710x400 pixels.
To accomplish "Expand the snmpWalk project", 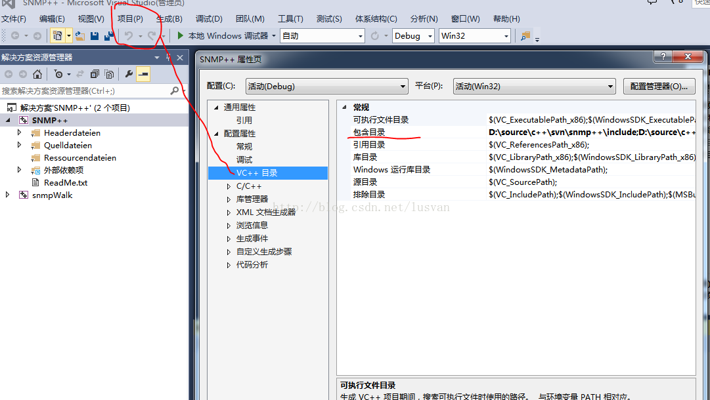I will point(7,194).
